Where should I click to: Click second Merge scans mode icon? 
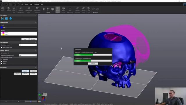[x=6, y=19]
